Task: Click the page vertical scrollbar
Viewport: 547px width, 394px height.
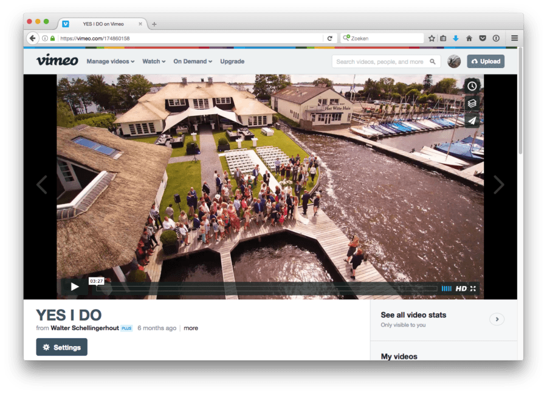Action: [x=520, y=102]
